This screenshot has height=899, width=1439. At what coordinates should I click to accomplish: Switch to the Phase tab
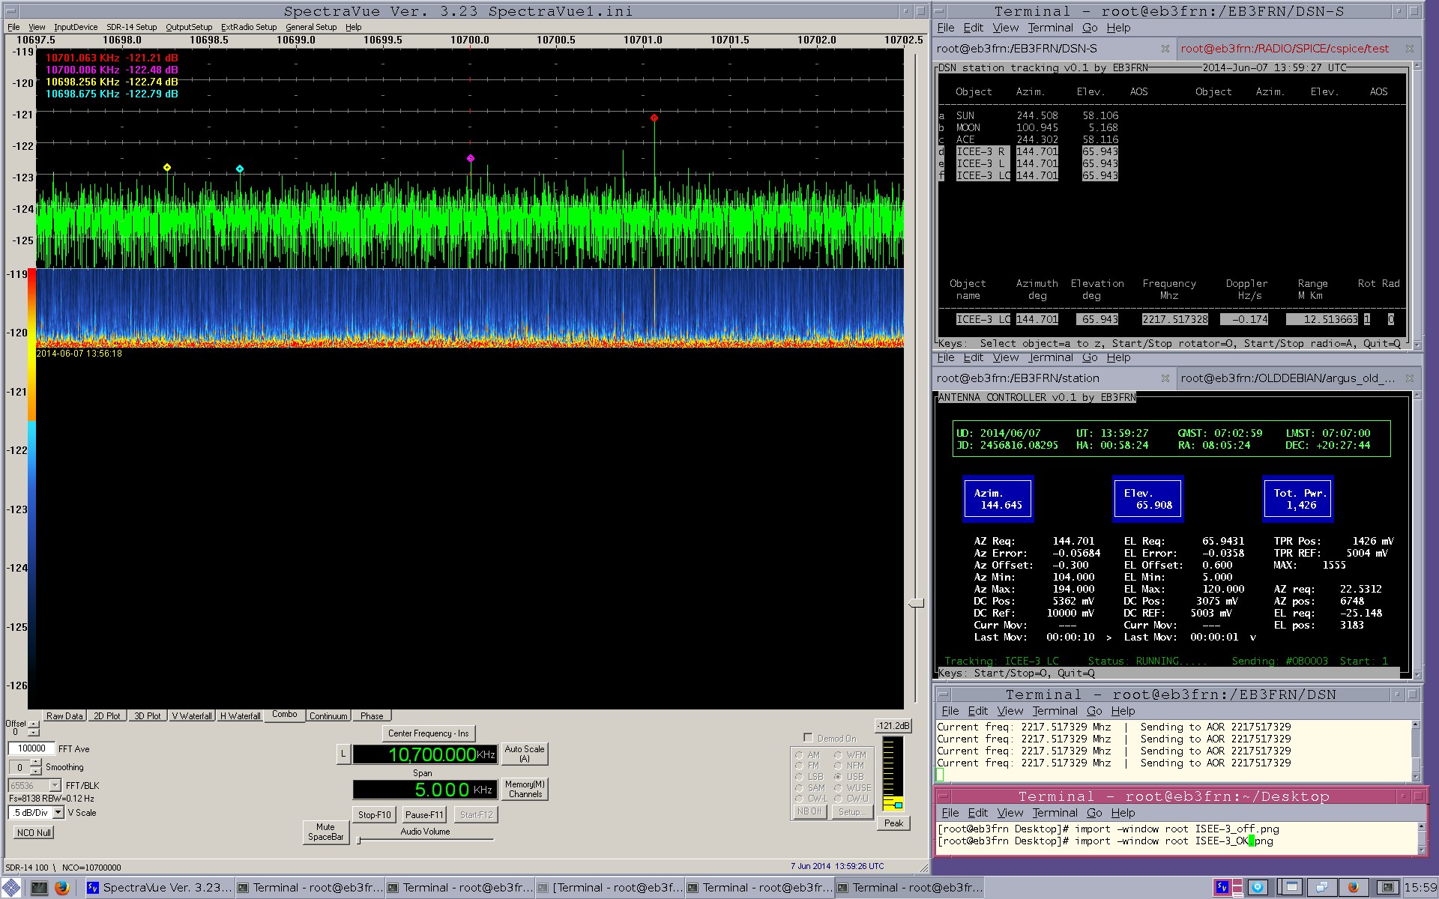tap(372, 716)
